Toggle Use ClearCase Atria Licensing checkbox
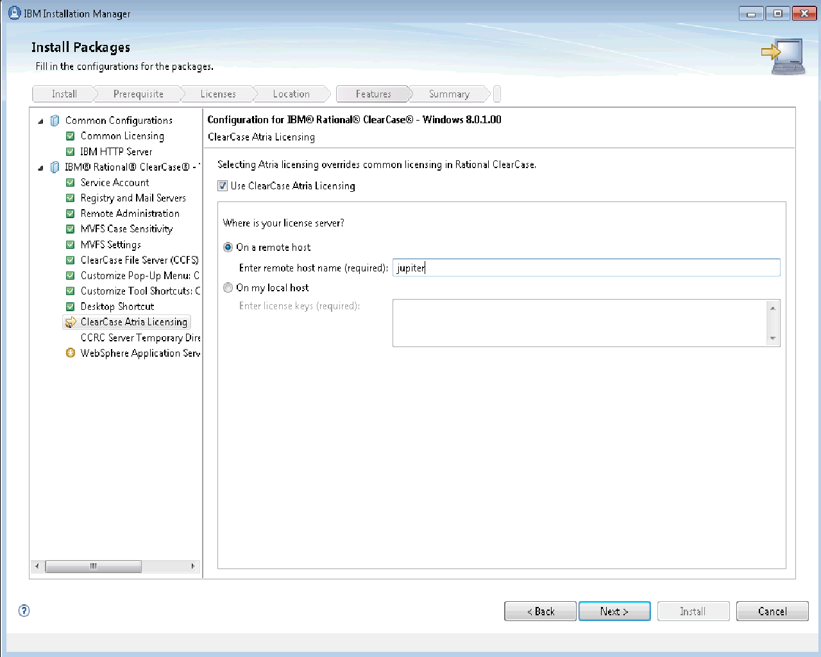Viewport: 821px width, 657px height. tap(223, 186)
